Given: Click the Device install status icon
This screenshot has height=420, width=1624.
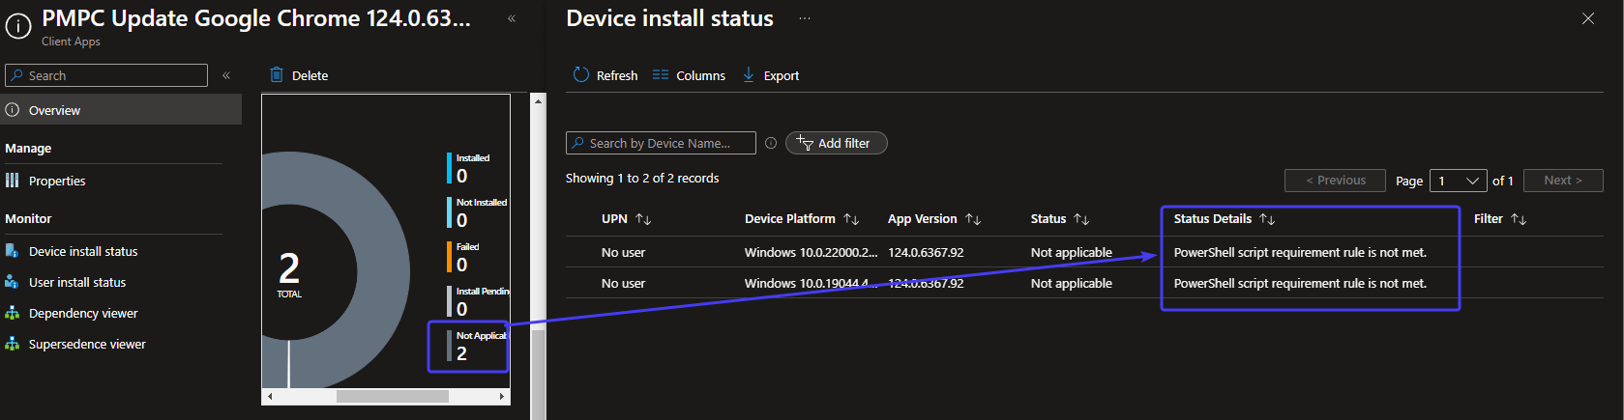Looking at the screenshot, I should coord(12,251).
